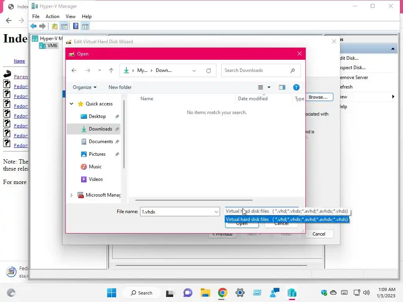Sort by Date modified column header

point(253,99)
